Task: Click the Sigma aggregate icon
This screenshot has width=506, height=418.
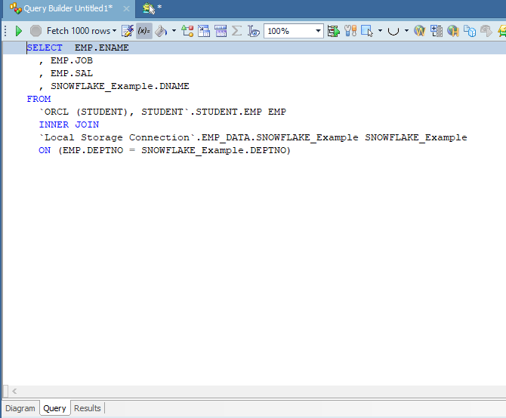Action: (x=236, y=31)
